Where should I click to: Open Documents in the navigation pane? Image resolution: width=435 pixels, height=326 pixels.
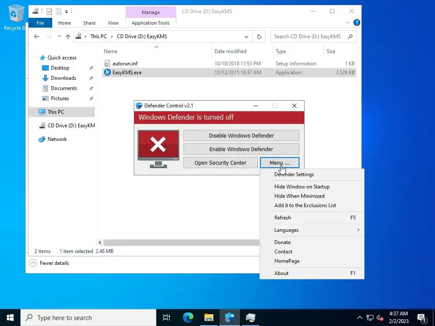coord(64,88)
